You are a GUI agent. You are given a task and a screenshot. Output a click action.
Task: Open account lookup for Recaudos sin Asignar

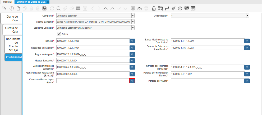[x=132, y=48]
